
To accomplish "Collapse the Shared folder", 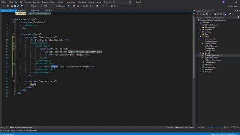I will coord(200,53).
